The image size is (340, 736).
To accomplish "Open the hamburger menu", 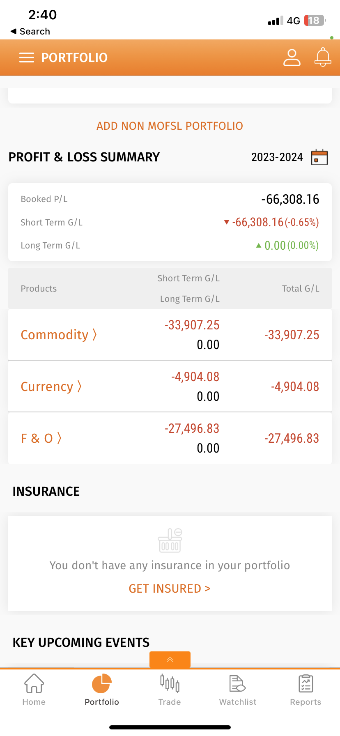I will point(27,57).
